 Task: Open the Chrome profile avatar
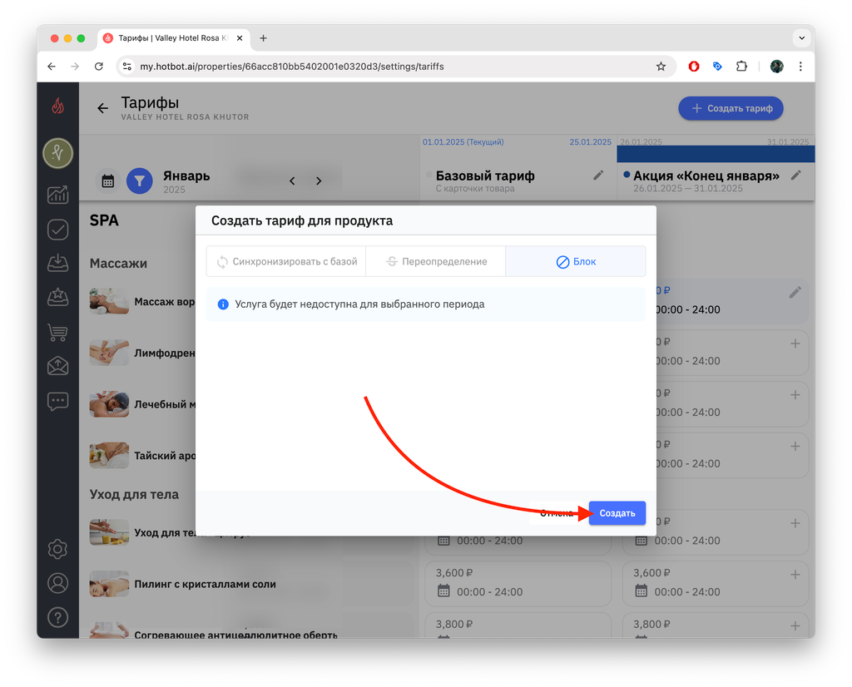[776, 67]
